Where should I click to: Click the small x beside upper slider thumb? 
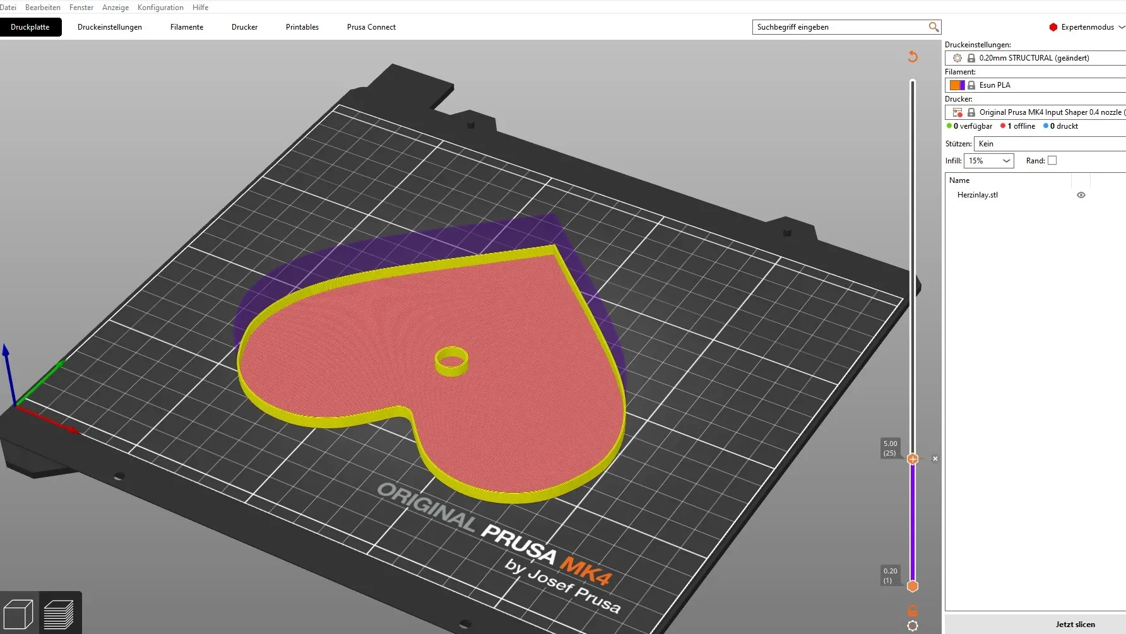[x=935, y=459]
